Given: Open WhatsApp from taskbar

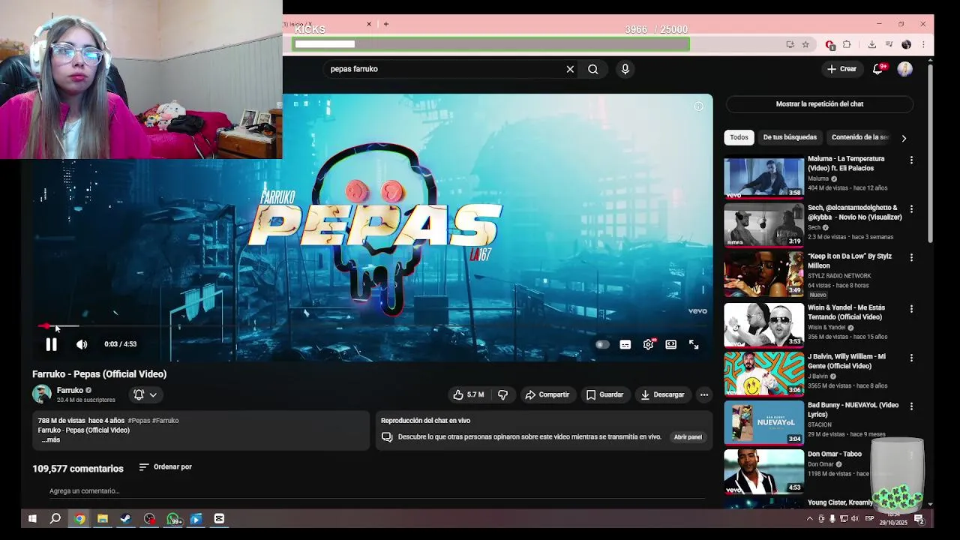Looking at the screenshot, I should 173,518.
